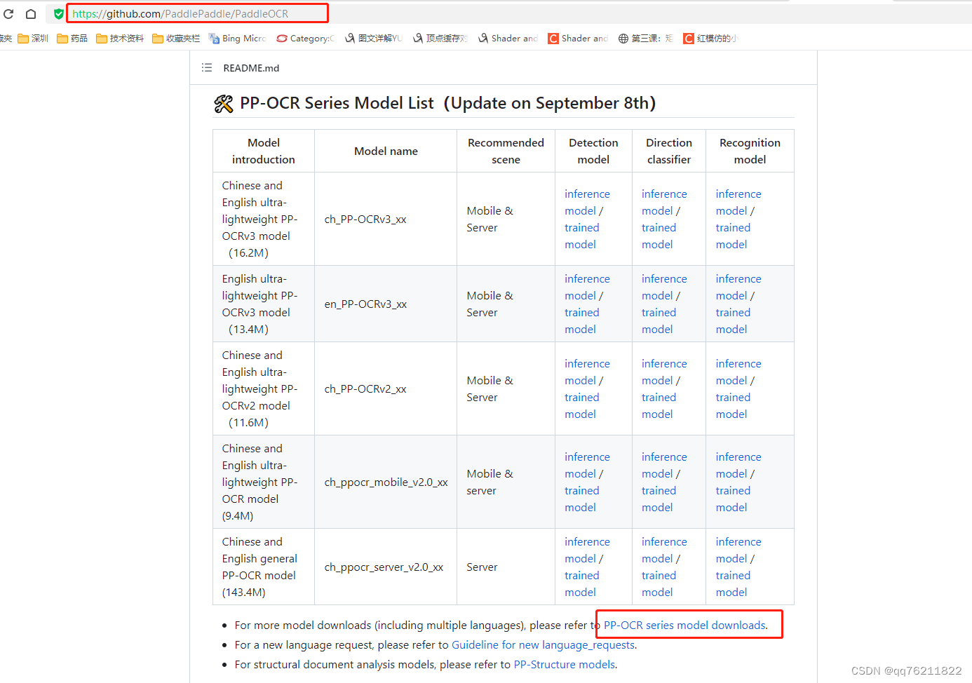Click the description cell mentioning (13.4M)

(x=264, y=304)
